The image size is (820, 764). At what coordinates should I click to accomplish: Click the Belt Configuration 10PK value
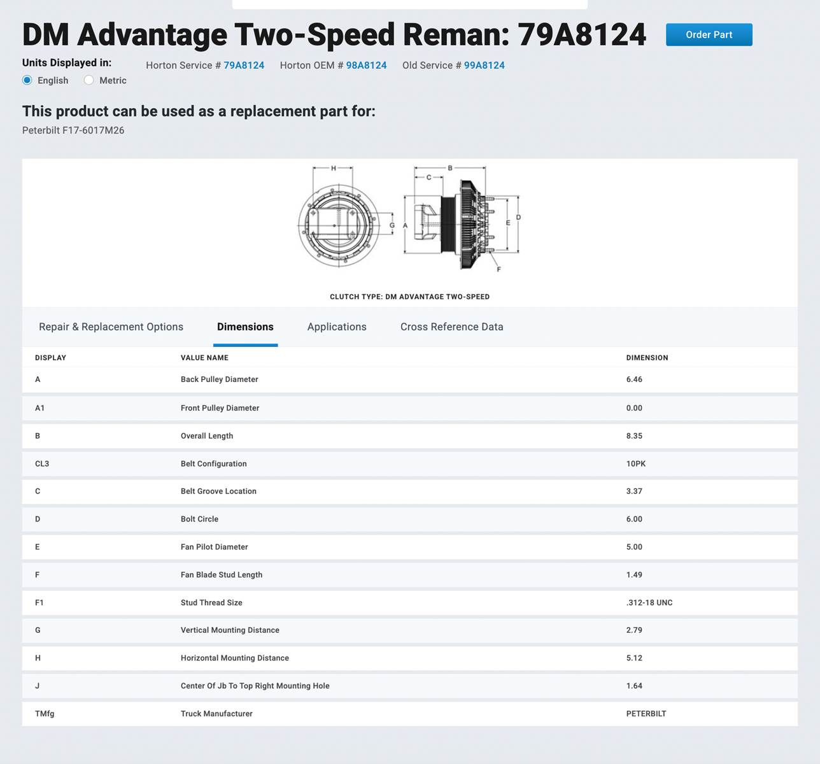pos(635,463)
